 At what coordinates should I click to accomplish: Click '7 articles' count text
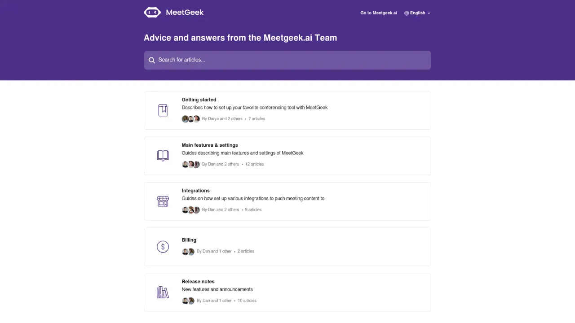pyautogui.click(x=257, y=119)
